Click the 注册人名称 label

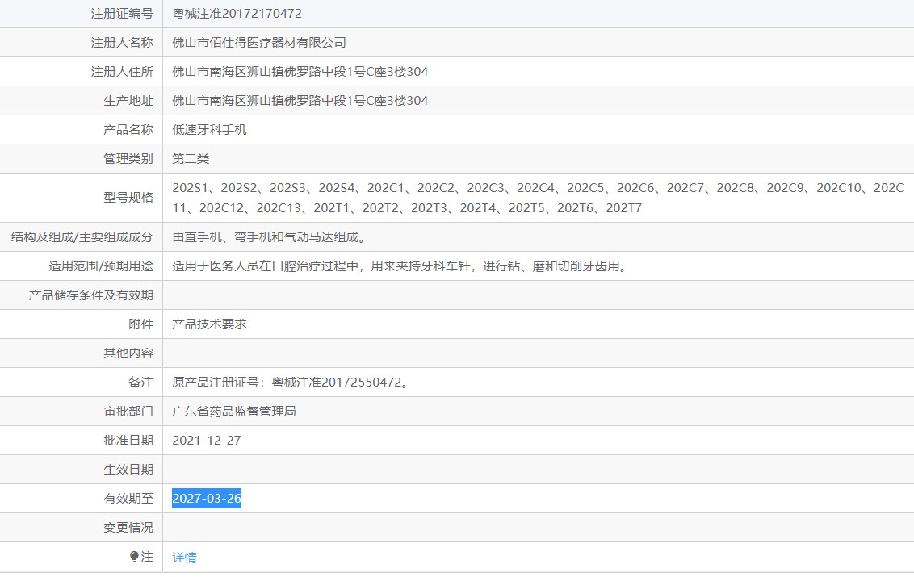click(x=122, y=43)
